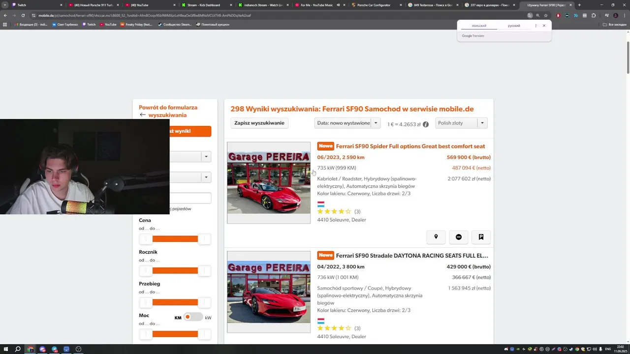This screenshot has height=354, width=630.
Task: Reload the page in browser
Action: [23, 15]
